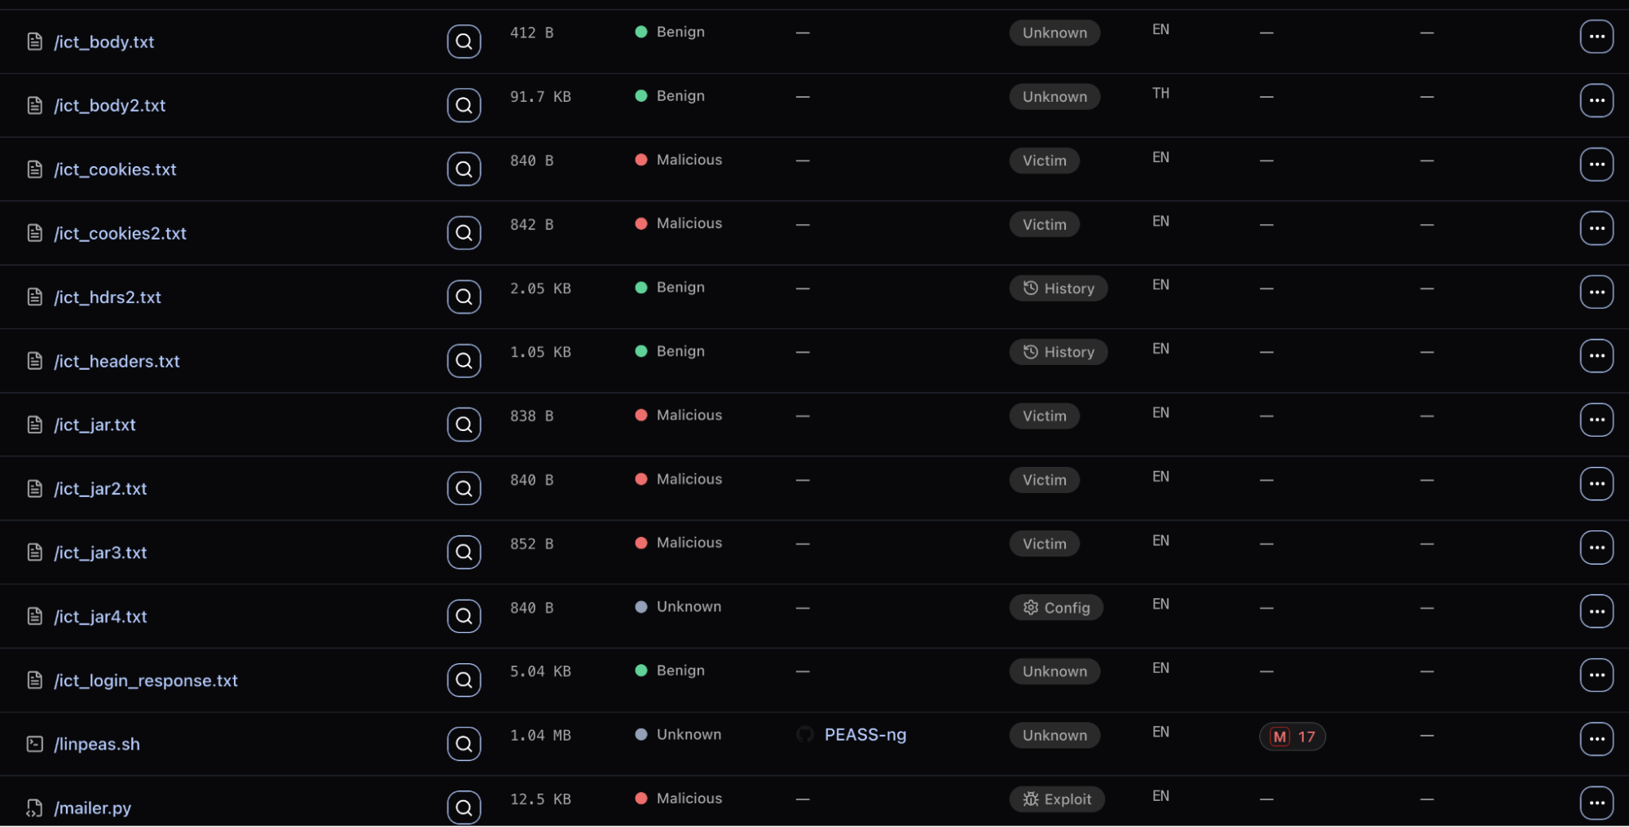The width and height of the screenshot is (1629, 827).
Task: Show more actions for /ict_login_response.txt
Action: 1596,675
